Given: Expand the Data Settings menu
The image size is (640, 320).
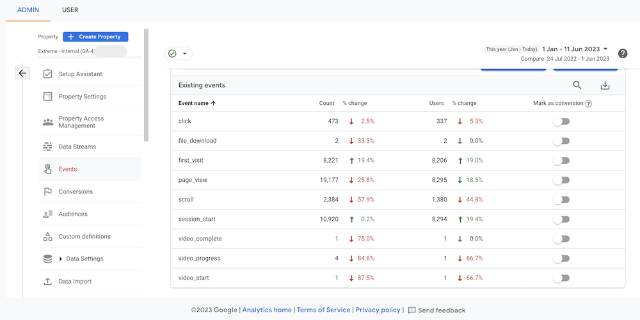Looking at the screenshot, I should (80, 259).
